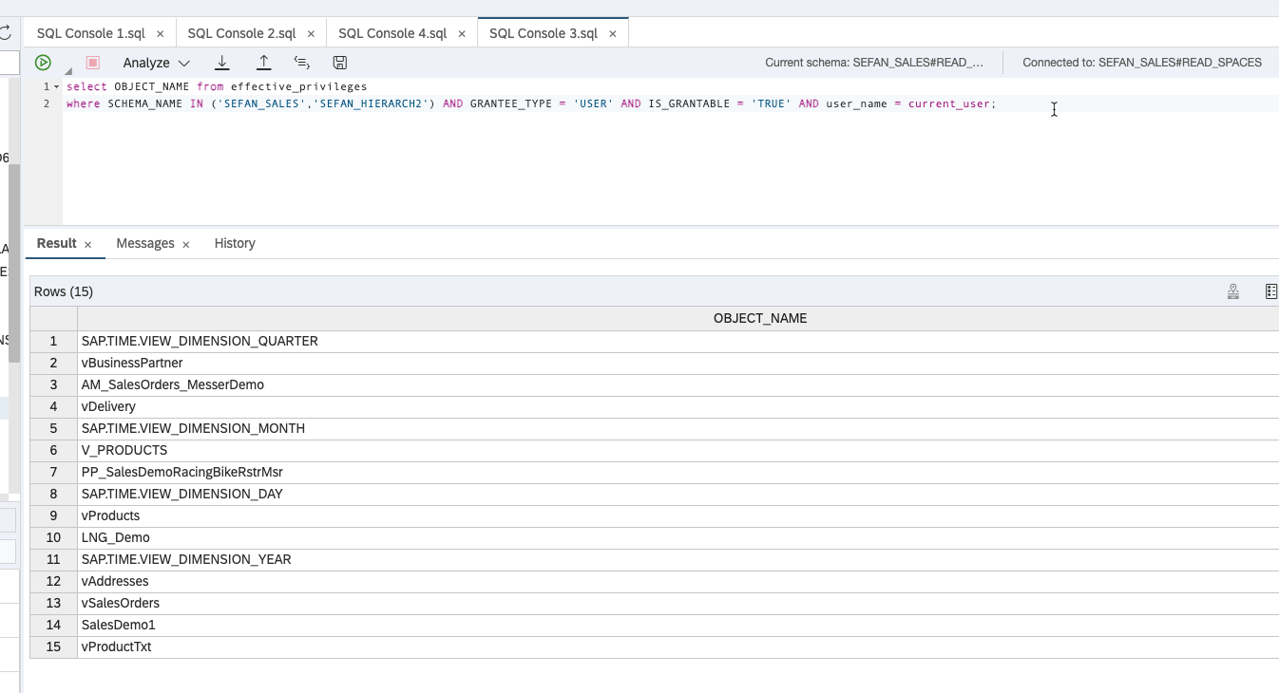The height and width of the screenshot is (693, 1279).
Task: Click the run options arrow beside the play button
Action: coord(67,70)
